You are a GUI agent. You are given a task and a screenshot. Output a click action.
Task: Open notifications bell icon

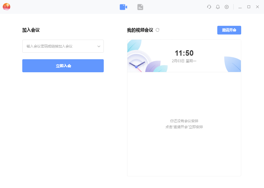pyautogui.click(x=218, y=7)
